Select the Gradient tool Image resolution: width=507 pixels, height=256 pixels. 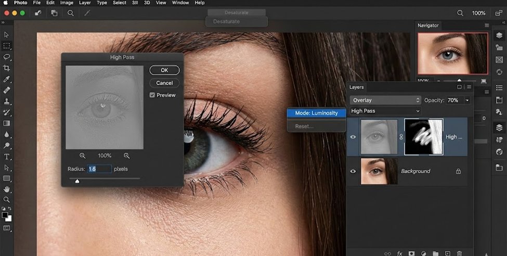tap(6, 123)
